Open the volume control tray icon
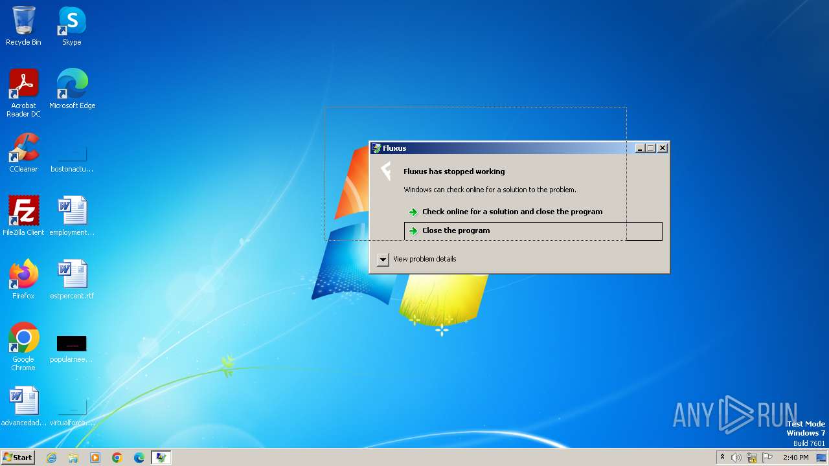The image size is (829, 466). coord(736,458)
